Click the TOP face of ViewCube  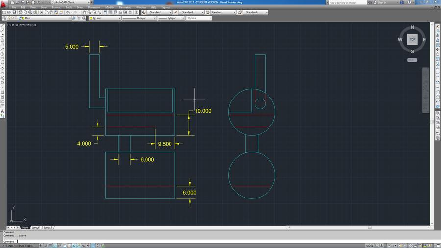click(412, 40)
